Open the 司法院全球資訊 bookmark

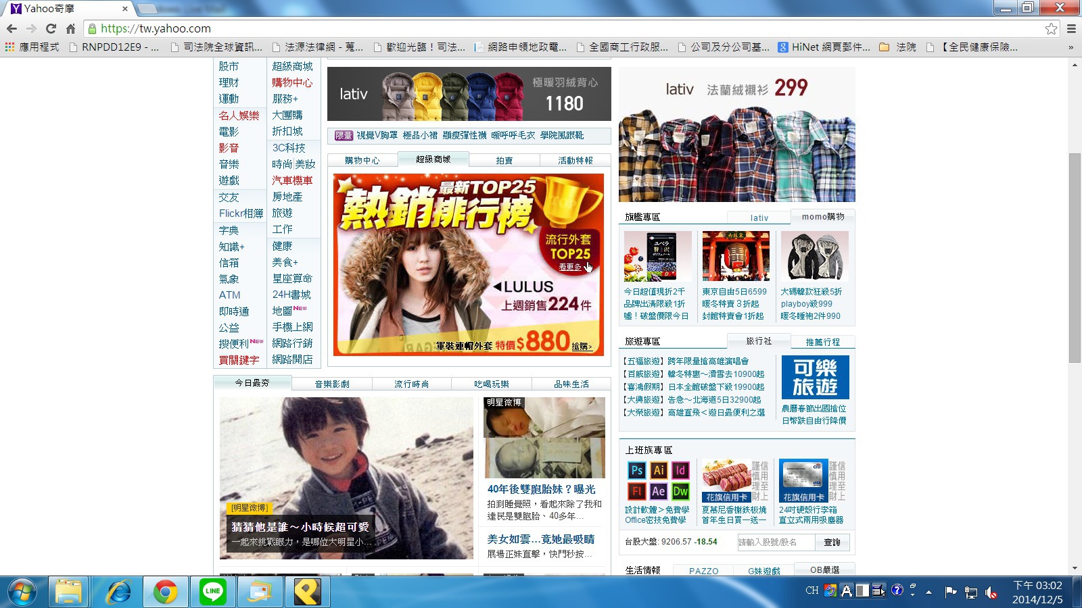point(216,47)
